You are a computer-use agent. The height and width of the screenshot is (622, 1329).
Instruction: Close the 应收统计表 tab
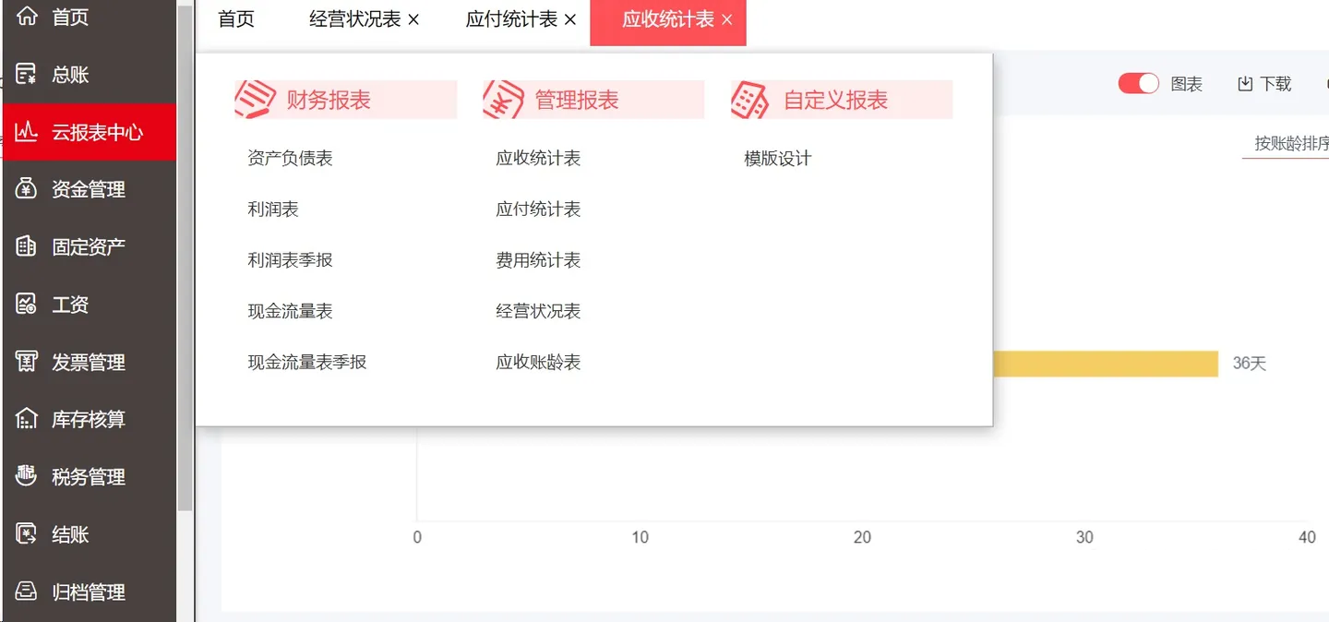(x=727, y=19)
